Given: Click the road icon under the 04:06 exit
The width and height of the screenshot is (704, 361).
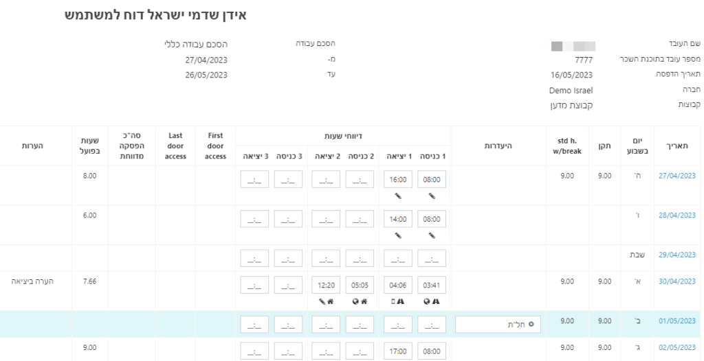Looking at the screenshot, I should pos(401,301).
